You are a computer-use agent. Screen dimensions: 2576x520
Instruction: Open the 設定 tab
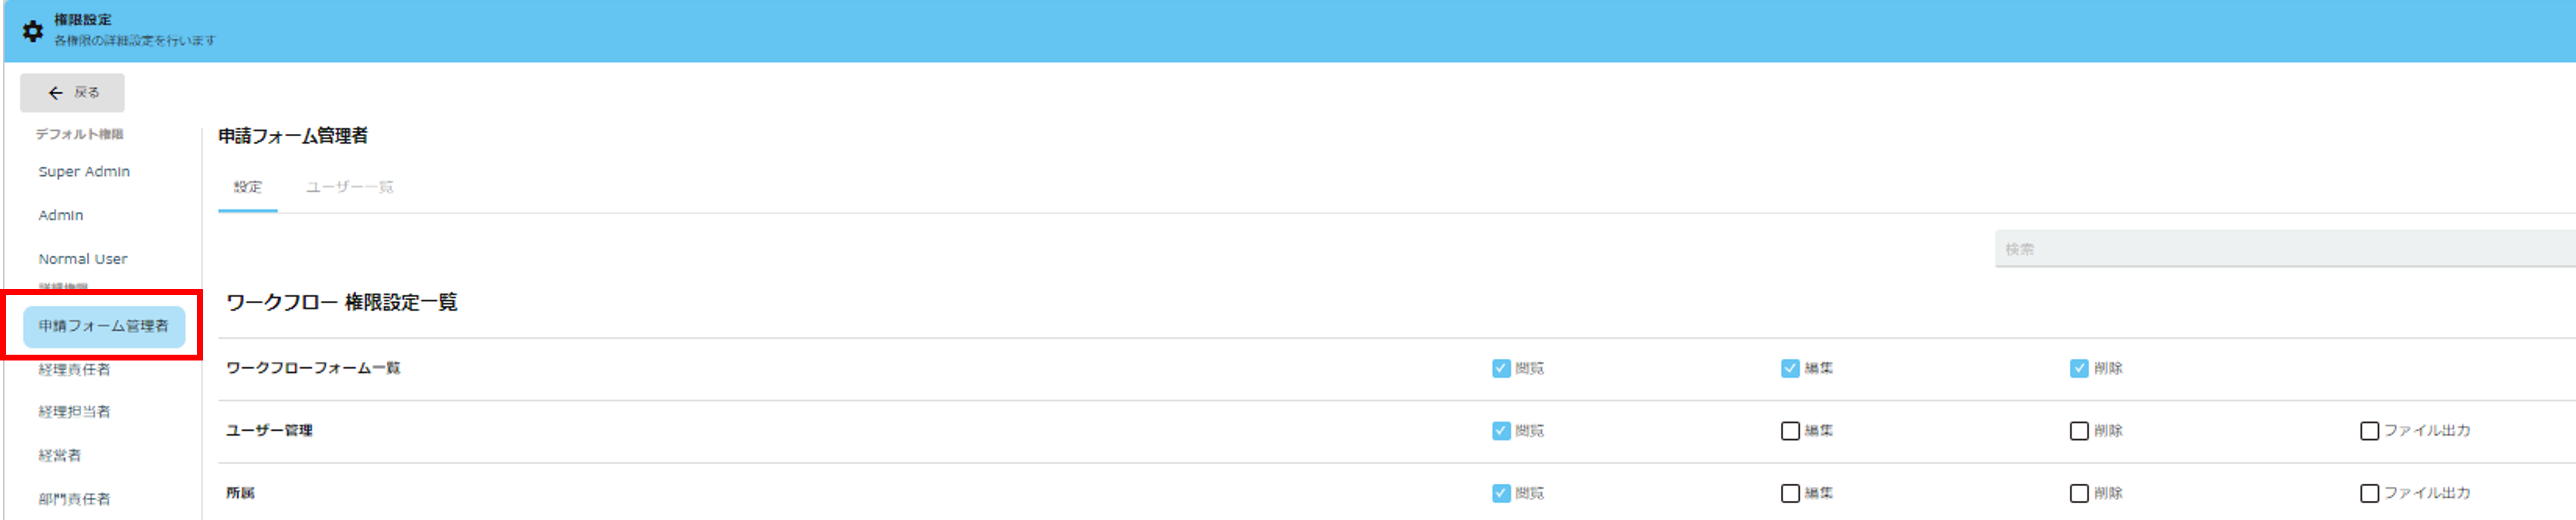(248, 187)
